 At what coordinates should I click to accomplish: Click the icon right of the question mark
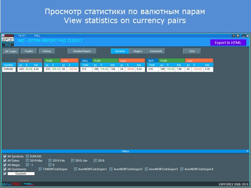(238, 36)
